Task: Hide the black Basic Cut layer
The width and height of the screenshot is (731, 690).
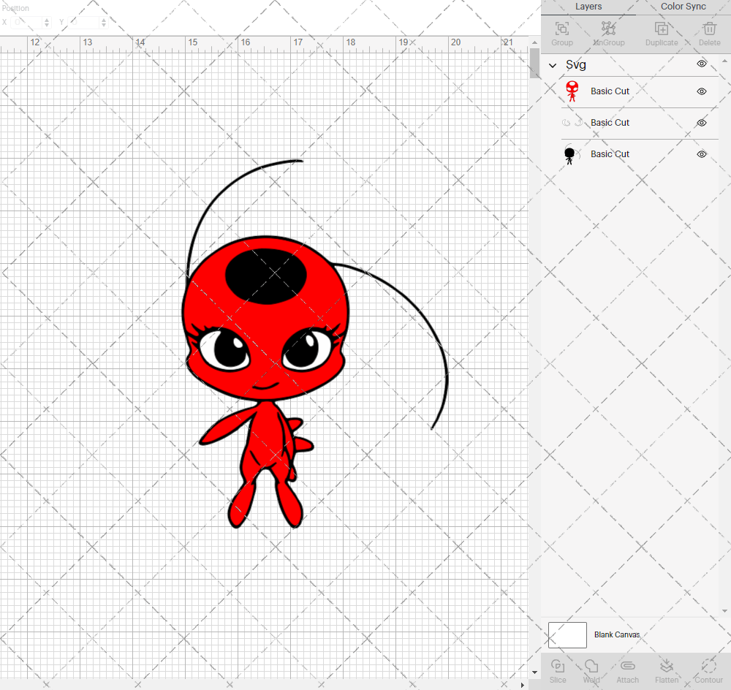Action: pos(702,154)
